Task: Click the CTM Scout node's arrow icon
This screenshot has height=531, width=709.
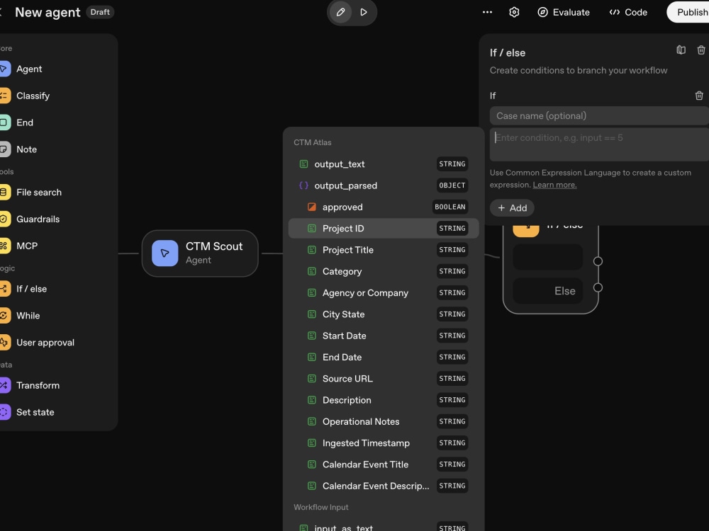Action: [165, 253]
